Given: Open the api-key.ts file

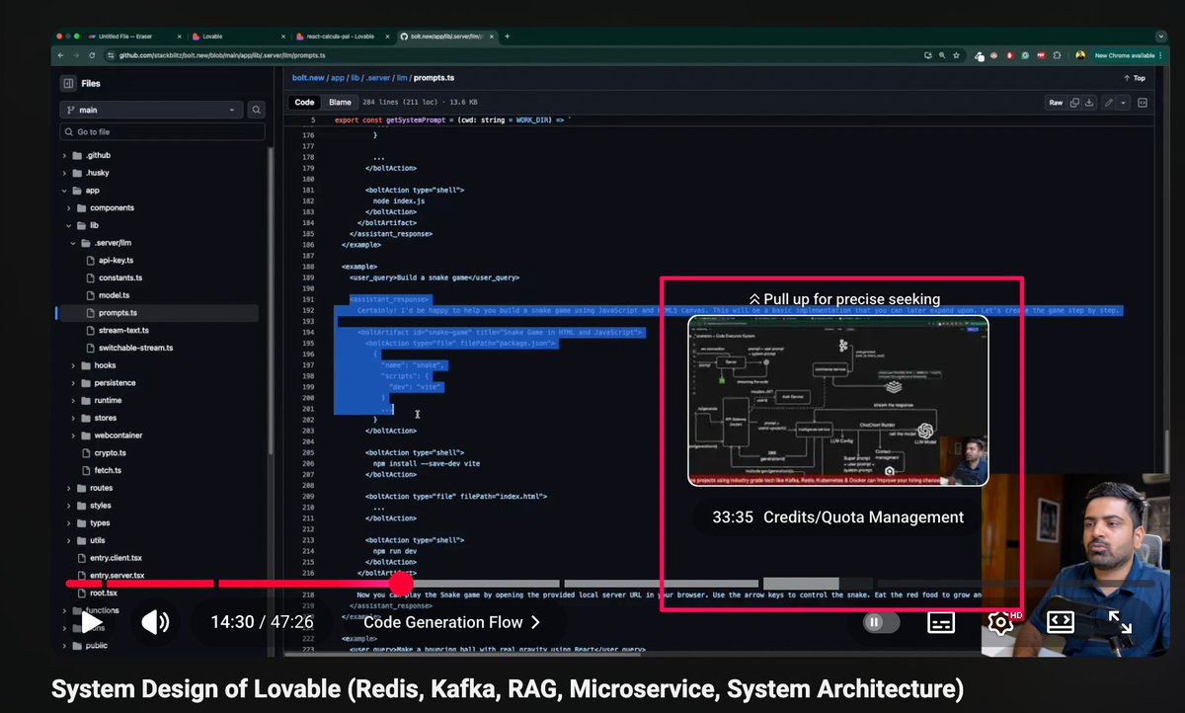Looking at the screenshot, I should point(116,260).
